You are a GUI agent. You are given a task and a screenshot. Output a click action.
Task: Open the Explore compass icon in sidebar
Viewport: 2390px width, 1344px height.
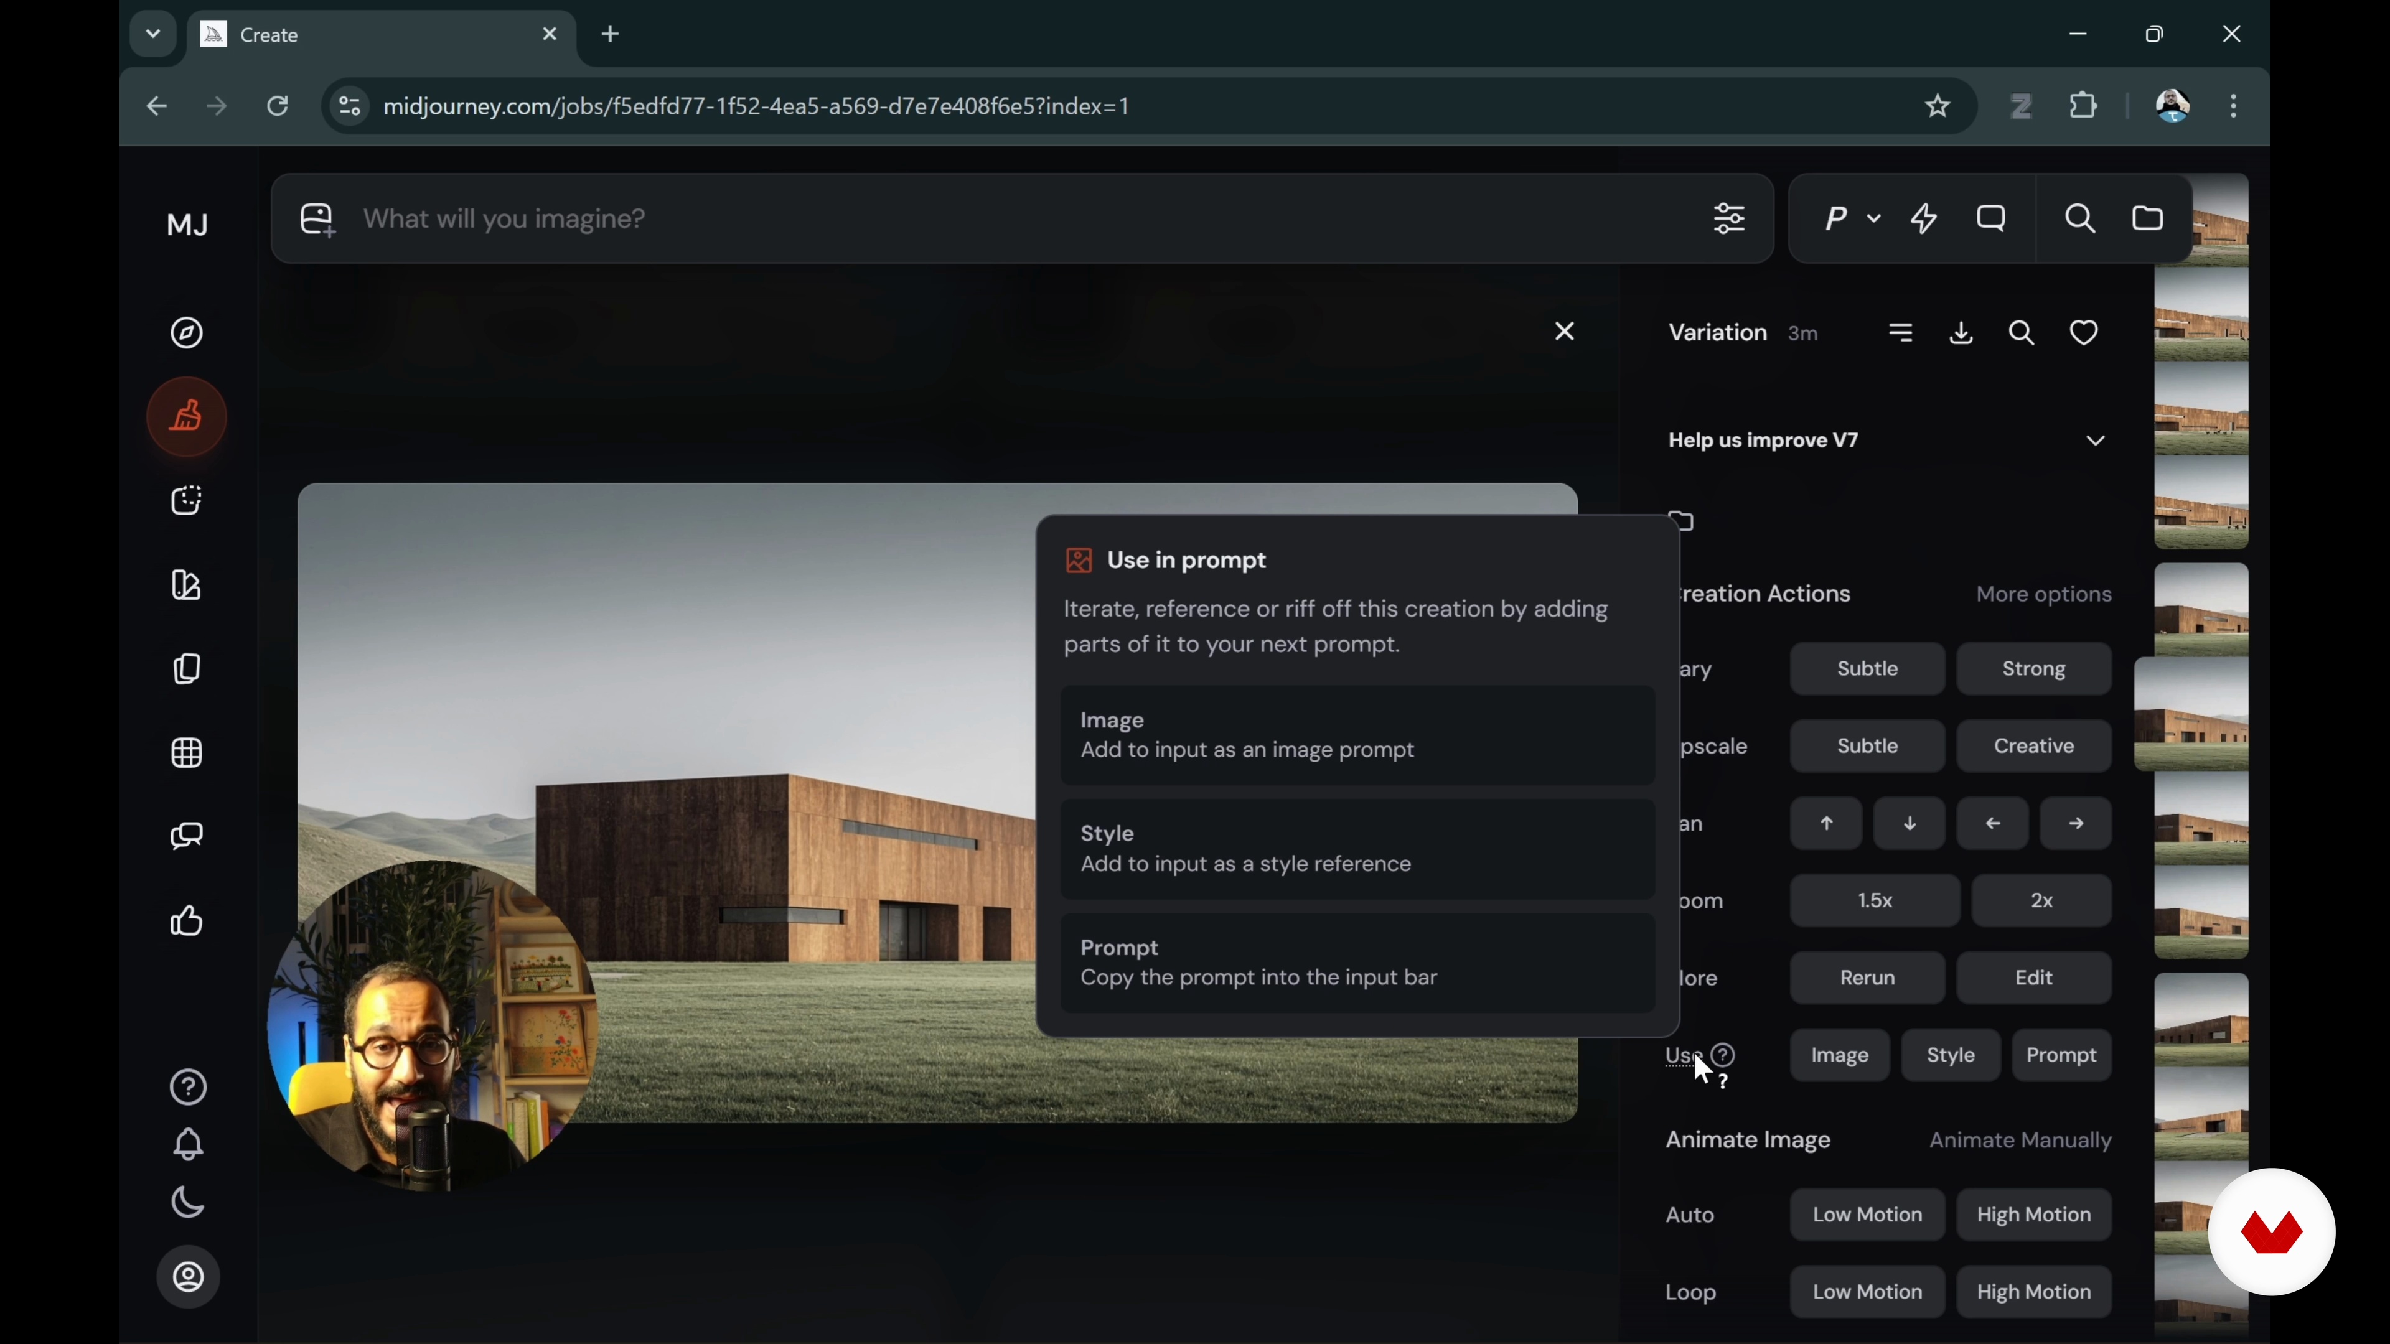[187, 333]
